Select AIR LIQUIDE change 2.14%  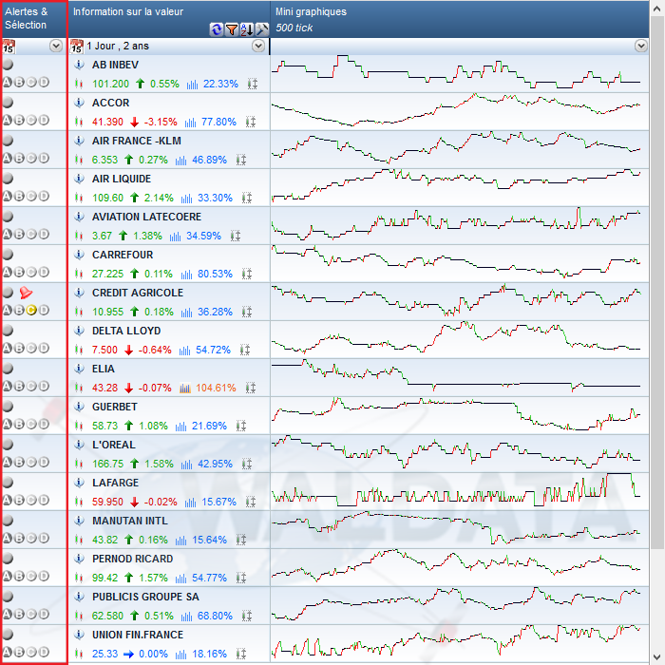pyautogui.click(x=159, y=198)
